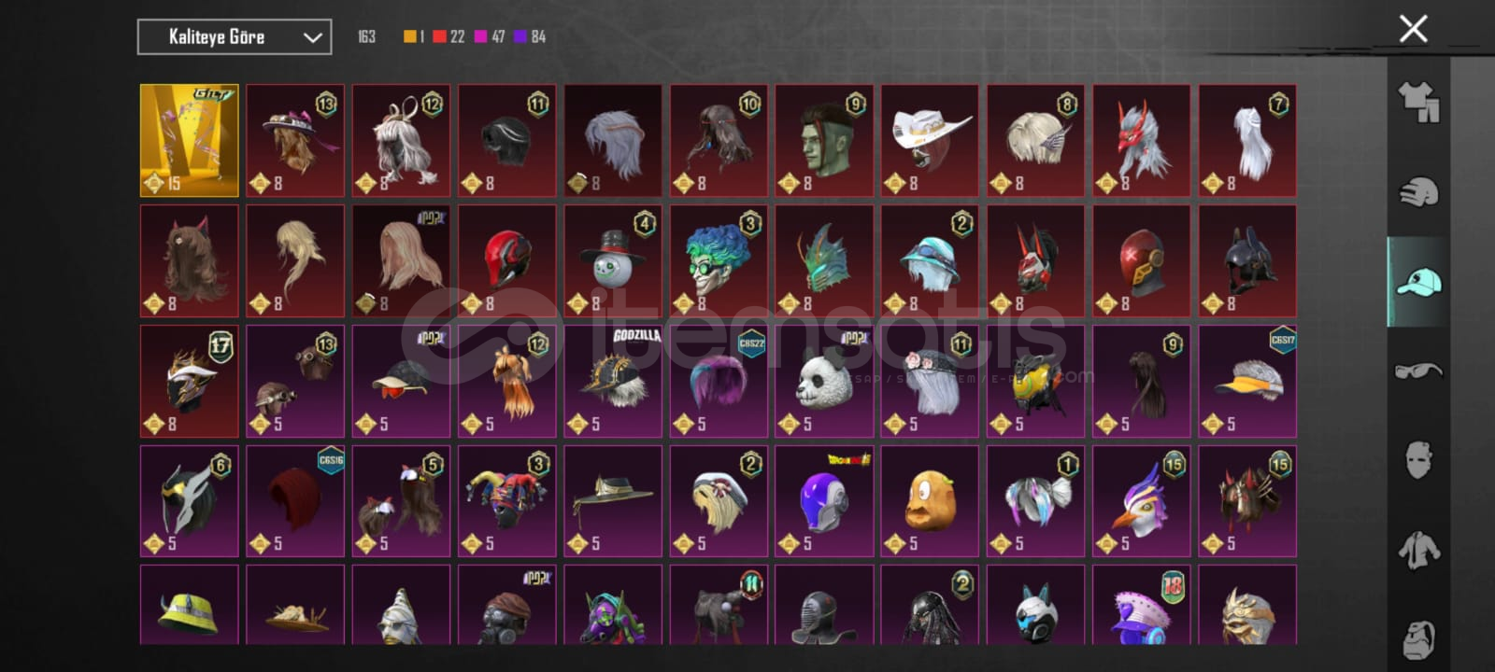
Task: Filter by the orange quality swatch
Action: (409, 36)
